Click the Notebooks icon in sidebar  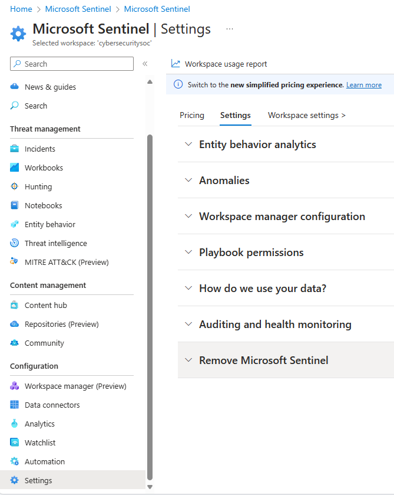pyautogui.click(x=15, y=205)
